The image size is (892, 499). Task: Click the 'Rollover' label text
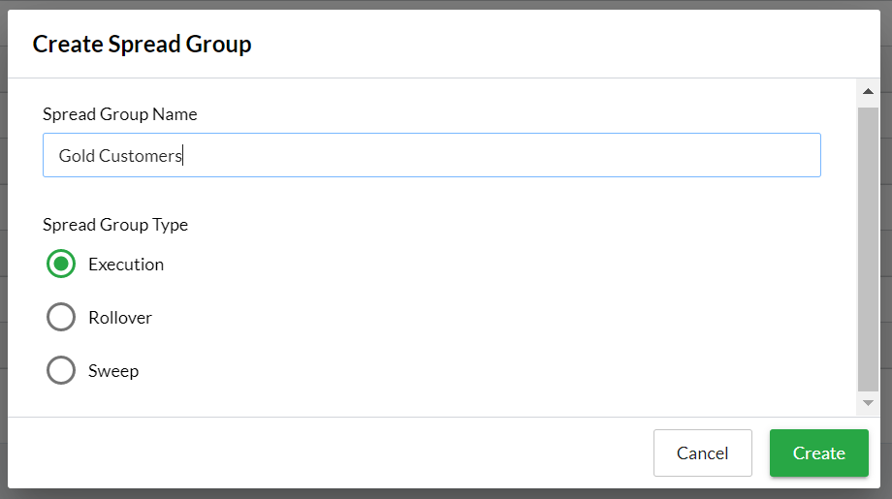point(120,318)
